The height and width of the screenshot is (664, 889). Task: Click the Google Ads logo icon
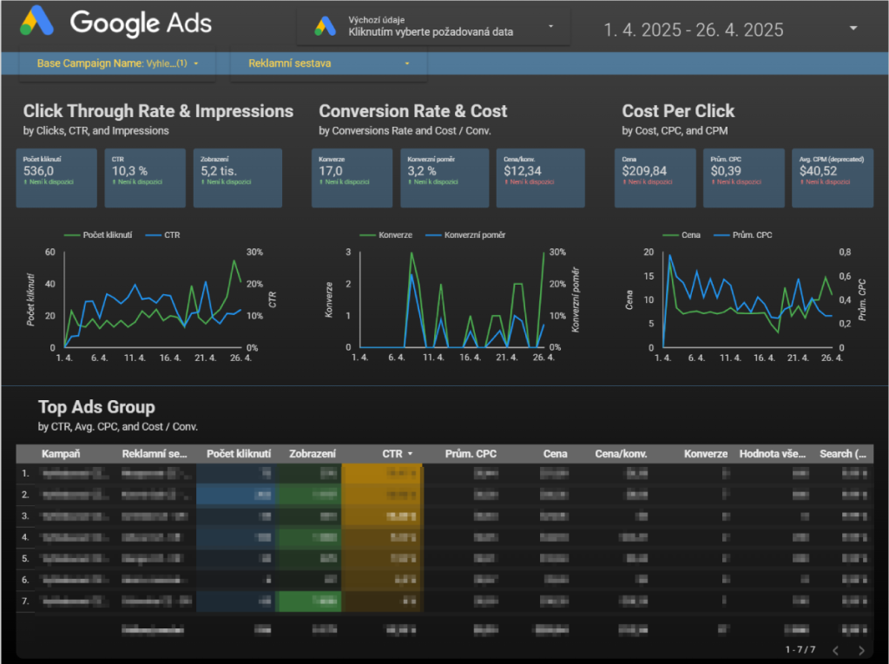(37, 22)
